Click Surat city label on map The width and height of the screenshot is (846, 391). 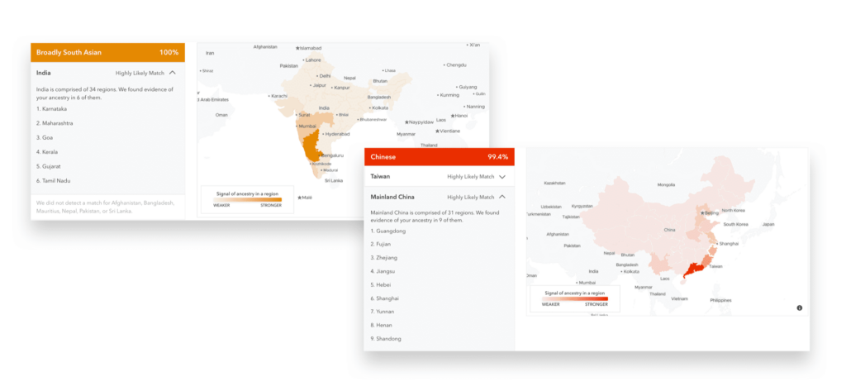point(302,115)
